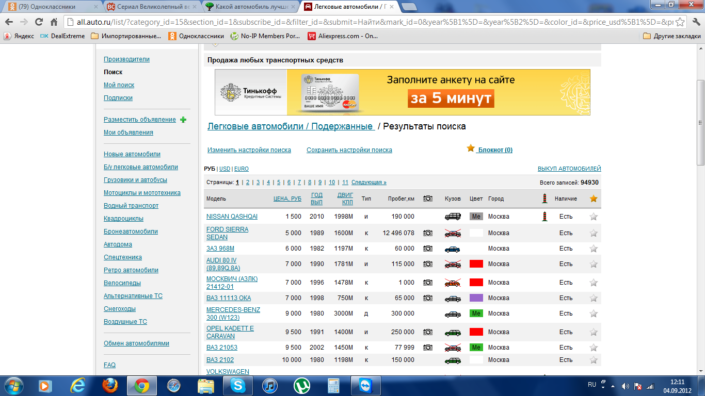Click volume icon in system tray
Screen dimensions: 705x396
click(x=625, y=386)
